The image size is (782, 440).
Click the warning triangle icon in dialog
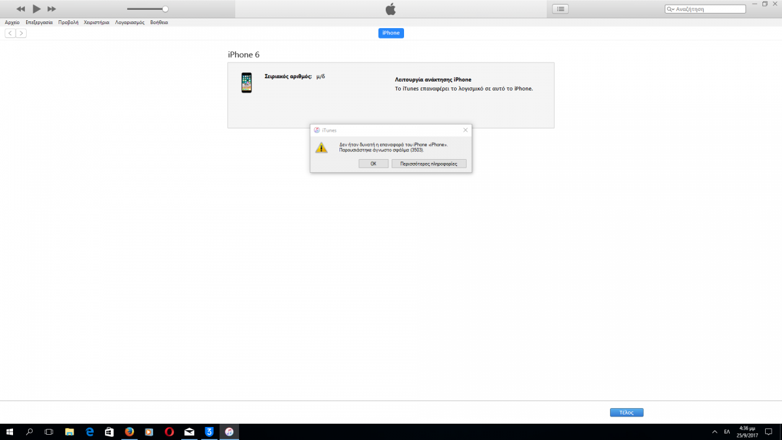coord(321,147)
